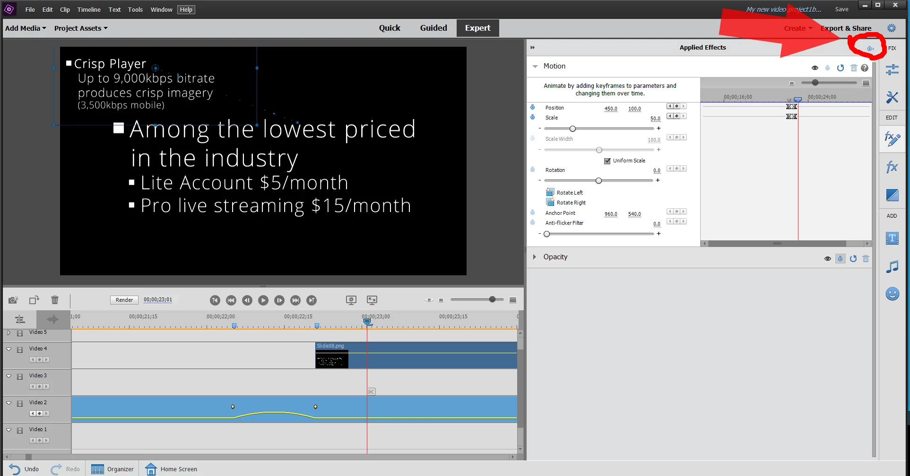Delete the Opacity effect with its trash icon
Viewport: 910px width, 476px height.
click(866, 259)
